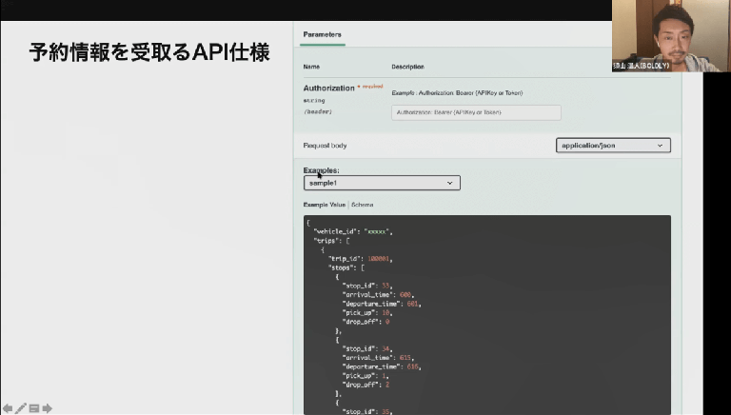
Task: Go to previous slide with left arrow
Action: [x=8, y=408]
